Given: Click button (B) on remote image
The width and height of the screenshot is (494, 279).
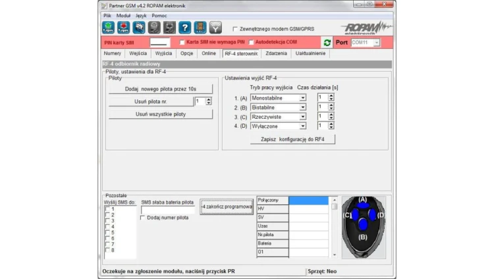Looking at the screenshot, I should point(363,224).
